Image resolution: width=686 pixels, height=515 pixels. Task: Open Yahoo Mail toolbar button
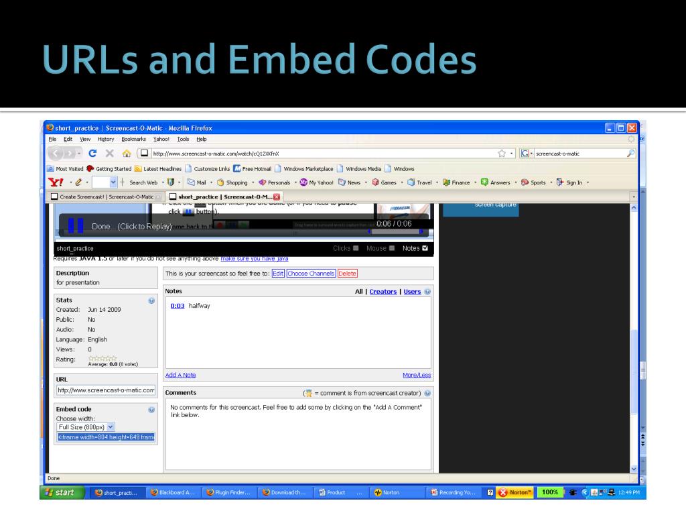pos(196,182)
